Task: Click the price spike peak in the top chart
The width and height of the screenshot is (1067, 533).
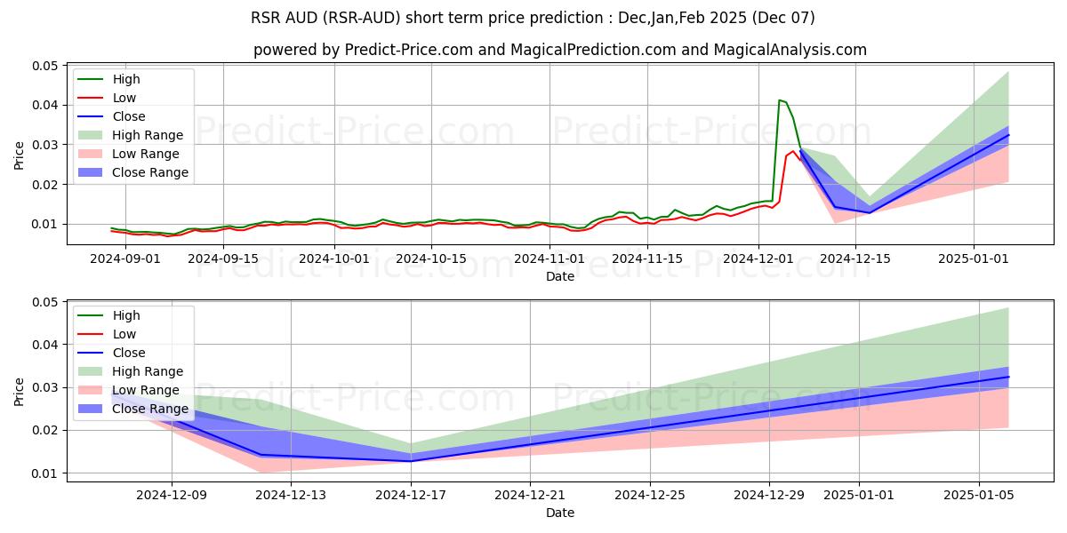Action: click(x=780, y=100)
